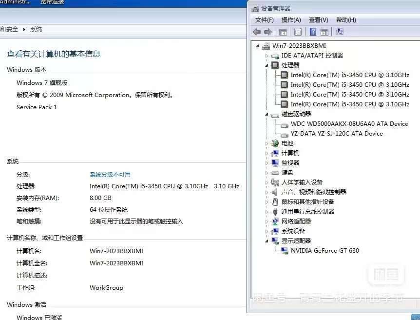Click the 磁盘驱动器 drive icon
The width and height of the screenshot is (420, 320).
pyautogui.click(x=275, y=115)
